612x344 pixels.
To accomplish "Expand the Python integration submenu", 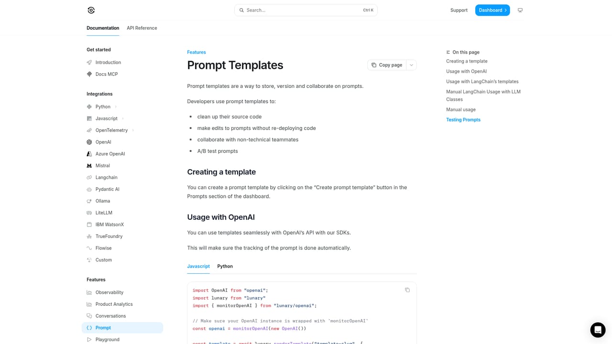I will point(116,107).
